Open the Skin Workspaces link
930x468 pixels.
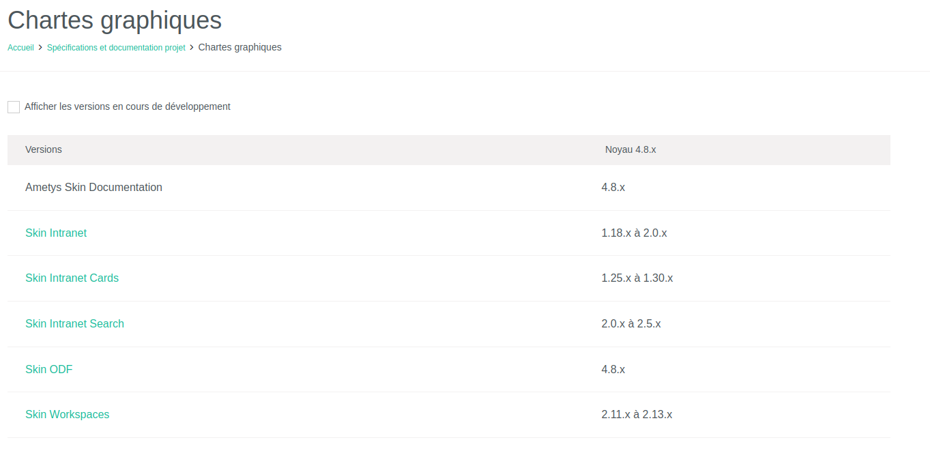click(x=67, y=414)
